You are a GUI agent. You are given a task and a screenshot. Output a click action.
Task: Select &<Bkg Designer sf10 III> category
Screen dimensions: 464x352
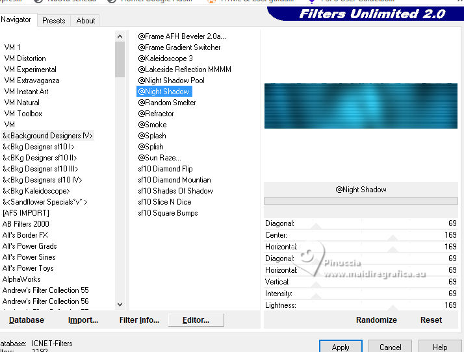[x=40, y=169]
